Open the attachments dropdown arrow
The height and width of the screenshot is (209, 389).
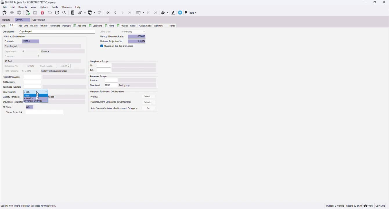85,13
